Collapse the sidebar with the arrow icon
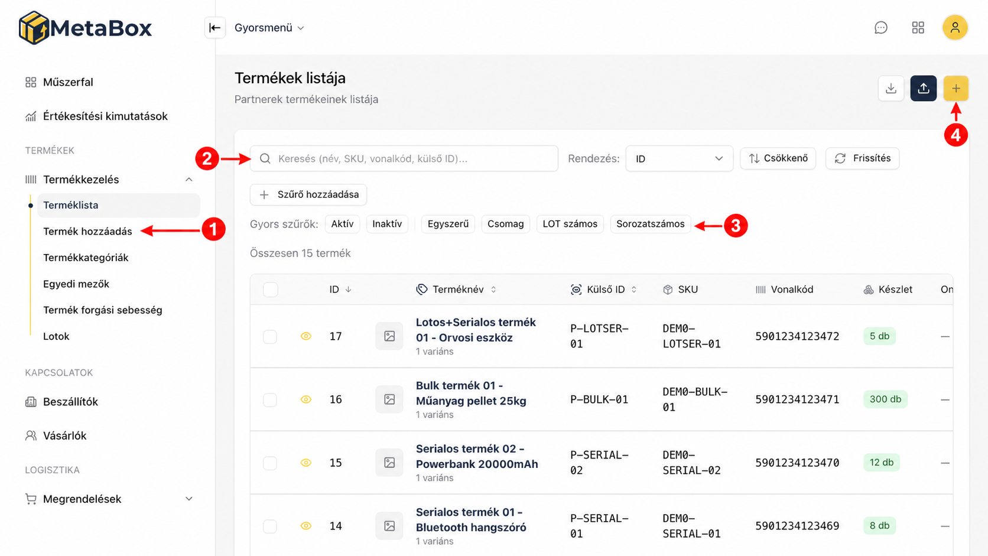988x556 pixels. 214,28
